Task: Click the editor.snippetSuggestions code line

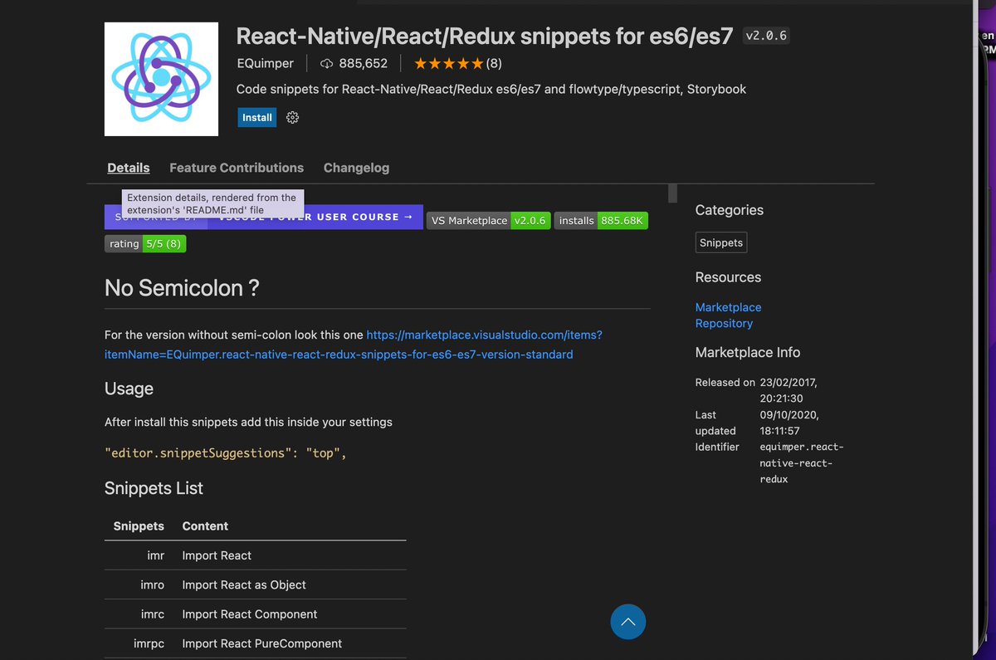Action: click(225, 453)
